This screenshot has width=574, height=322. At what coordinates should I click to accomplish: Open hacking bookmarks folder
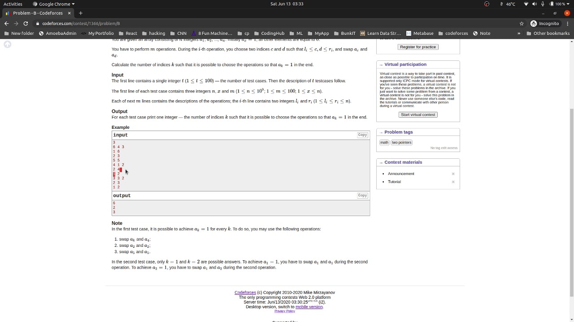click(x=153, y=33)
